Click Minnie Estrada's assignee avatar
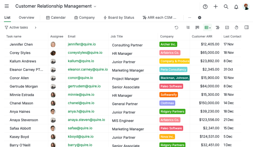The width and height of the screenshot is (253, 147). (x=53, y=94)
